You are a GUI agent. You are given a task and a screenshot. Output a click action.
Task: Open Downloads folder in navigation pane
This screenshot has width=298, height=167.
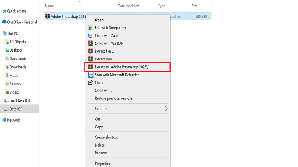(18, 67)
